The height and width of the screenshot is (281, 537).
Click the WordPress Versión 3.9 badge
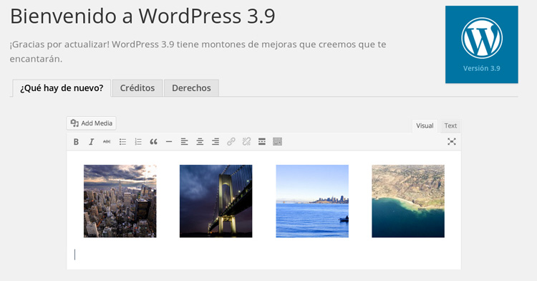[x=482, y=44]
